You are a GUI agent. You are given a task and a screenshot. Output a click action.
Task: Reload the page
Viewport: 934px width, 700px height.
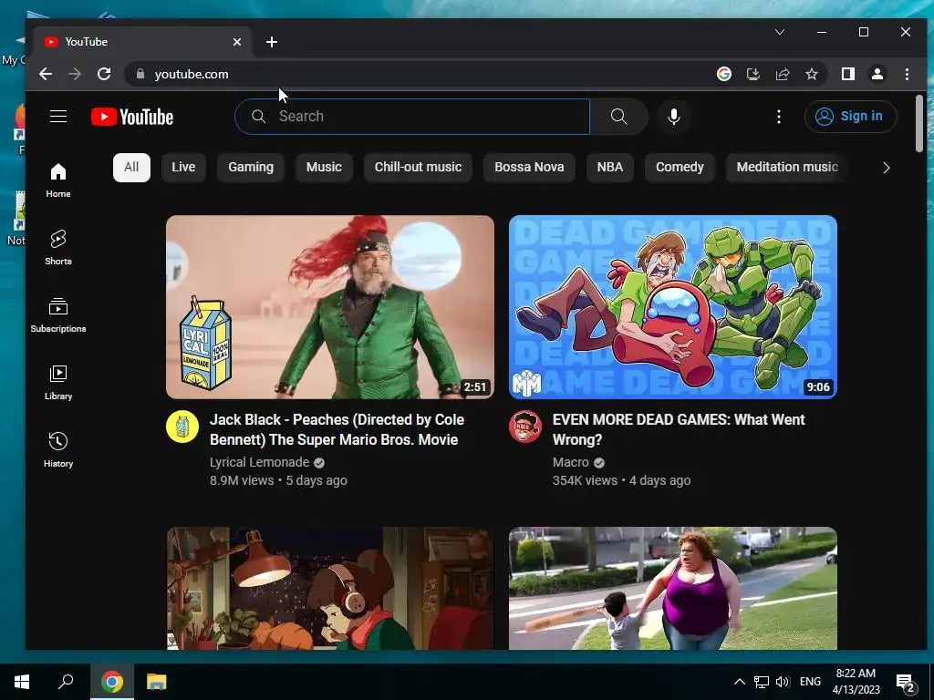[104, 74]
